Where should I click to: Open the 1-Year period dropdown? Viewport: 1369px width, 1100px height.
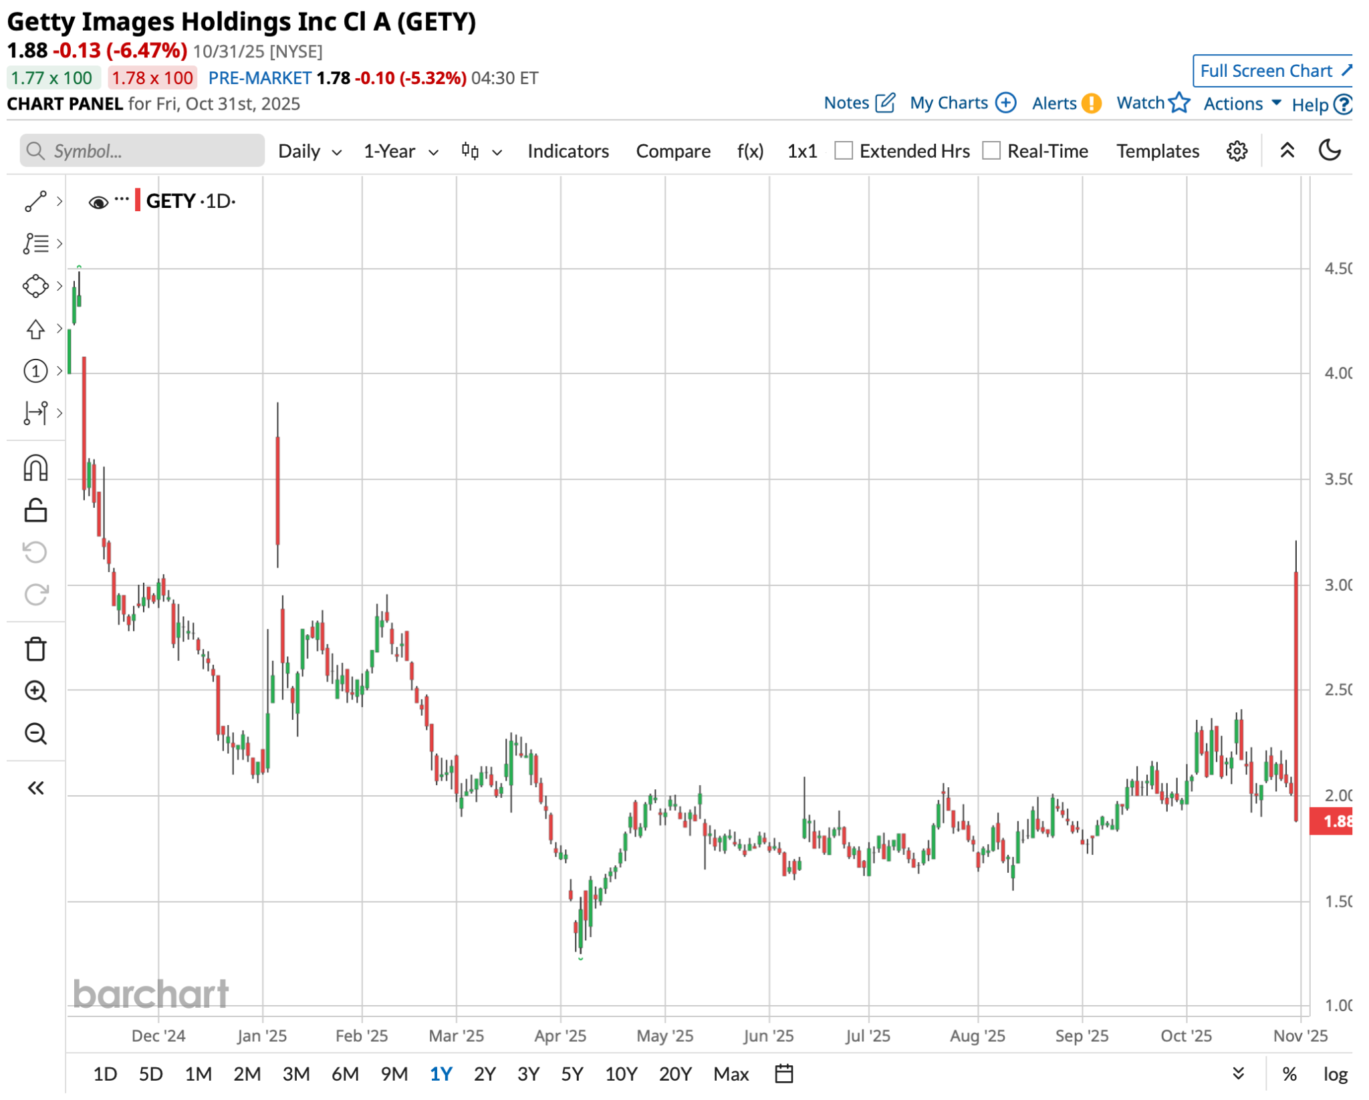point(400,151)
